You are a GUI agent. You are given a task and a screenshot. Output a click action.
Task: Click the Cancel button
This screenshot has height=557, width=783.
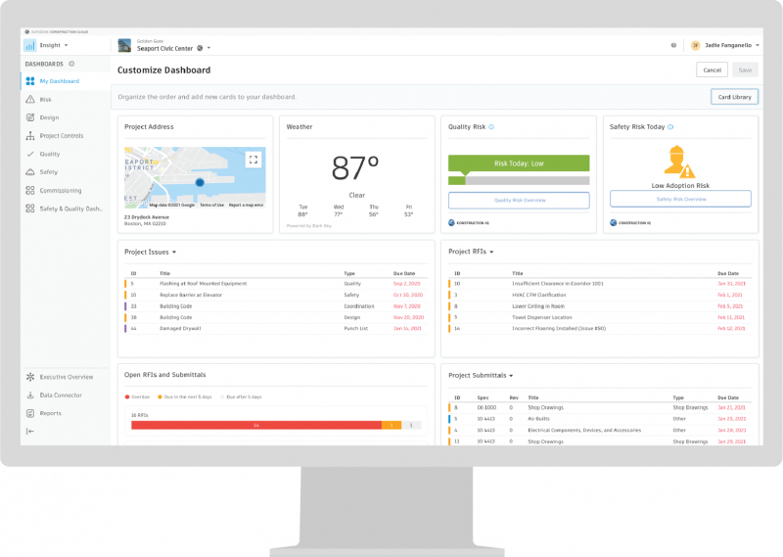coord(713,70)
